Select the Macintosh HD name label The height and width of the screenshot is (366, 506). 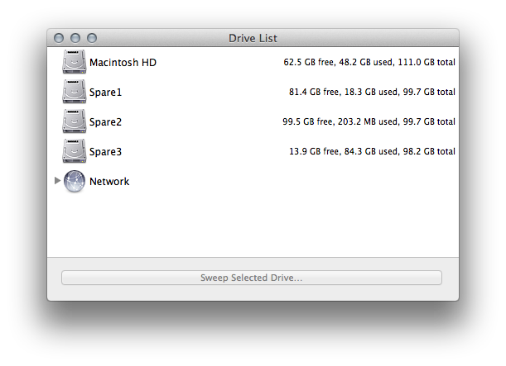point(123,63)
